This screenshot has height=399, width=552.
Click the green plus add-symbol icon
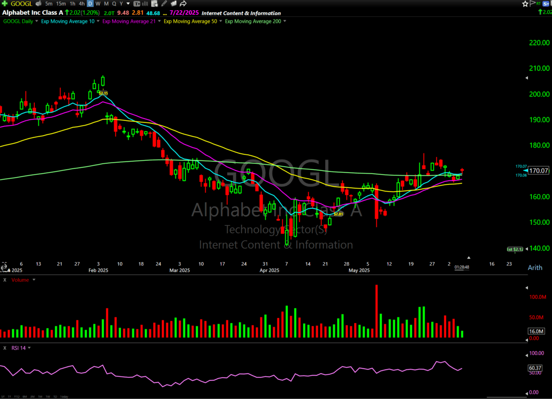click(4, 4)
